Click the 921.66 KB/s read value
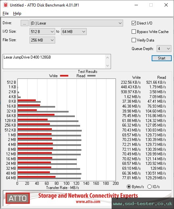 point(156,82)
